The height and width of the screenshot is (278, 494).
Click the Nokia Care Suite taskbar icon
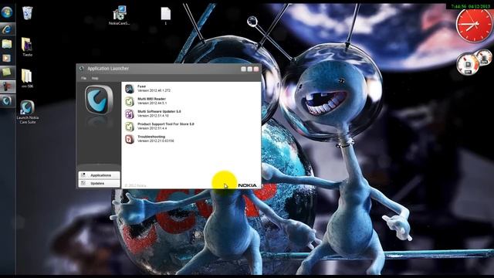point(7,101)
